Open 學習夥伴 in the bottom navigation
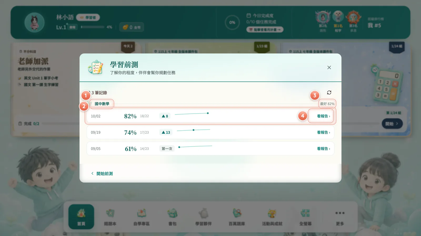The height and width of the screenshot is (236, 421). [203, 217]
